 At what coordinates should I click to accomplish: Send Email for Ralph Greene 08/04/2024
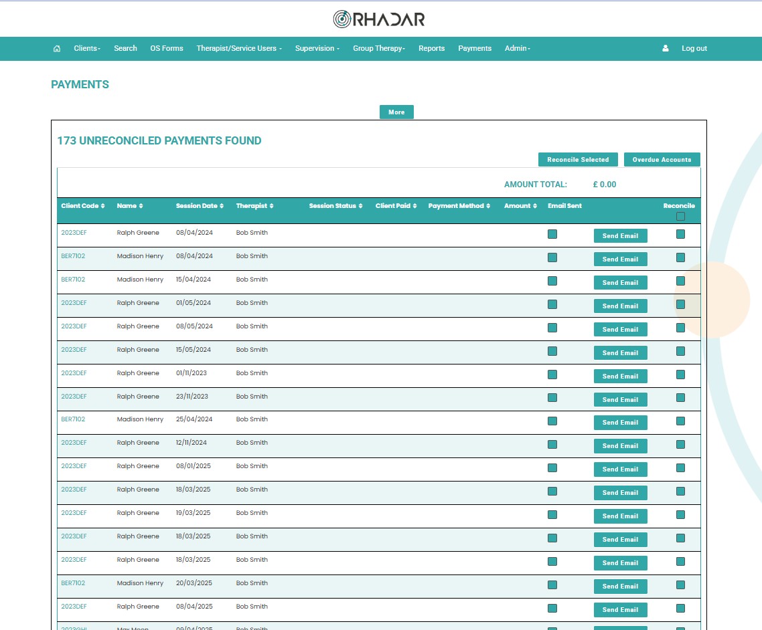pyautogui.click(x=621, y=236)
